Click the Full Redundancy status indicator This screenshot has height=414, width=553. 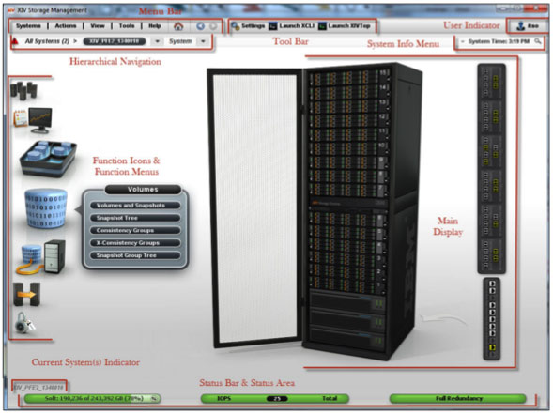tap(458, 398)
